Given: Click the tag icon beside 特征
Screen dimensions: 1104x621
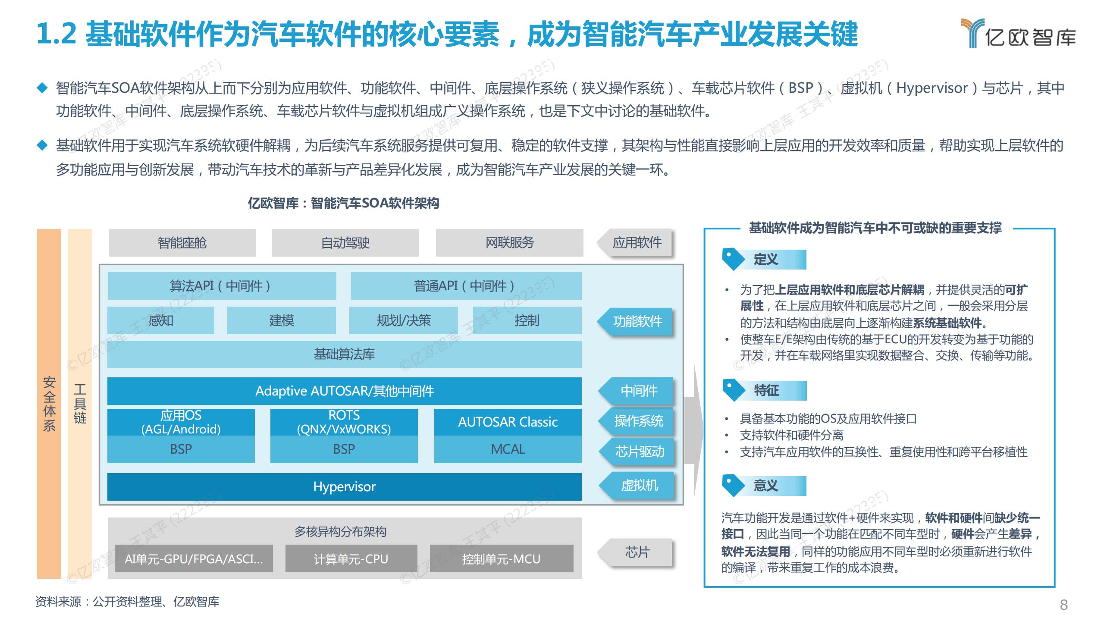Looking at the screenshot, I should (734, 390).
